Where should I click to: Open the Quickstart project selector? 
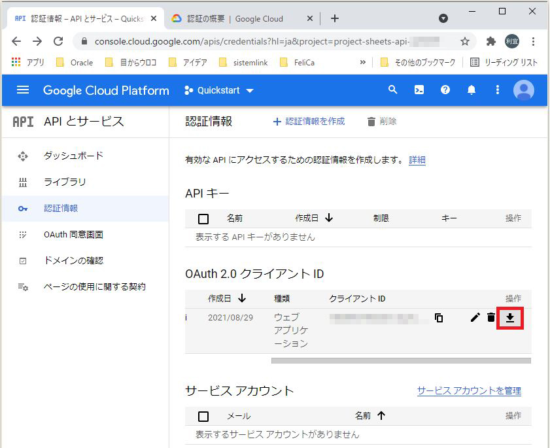click(218, 90)
